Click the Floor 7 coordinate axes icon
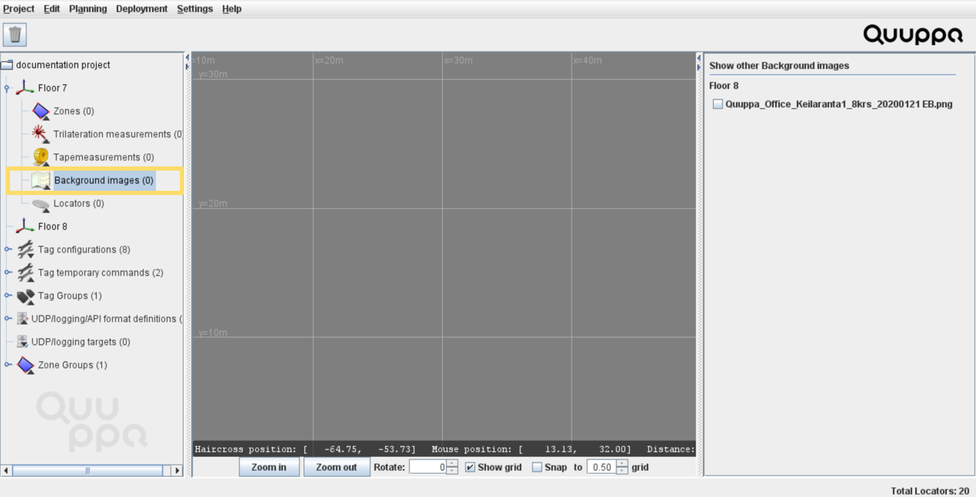 pos(25,87)
